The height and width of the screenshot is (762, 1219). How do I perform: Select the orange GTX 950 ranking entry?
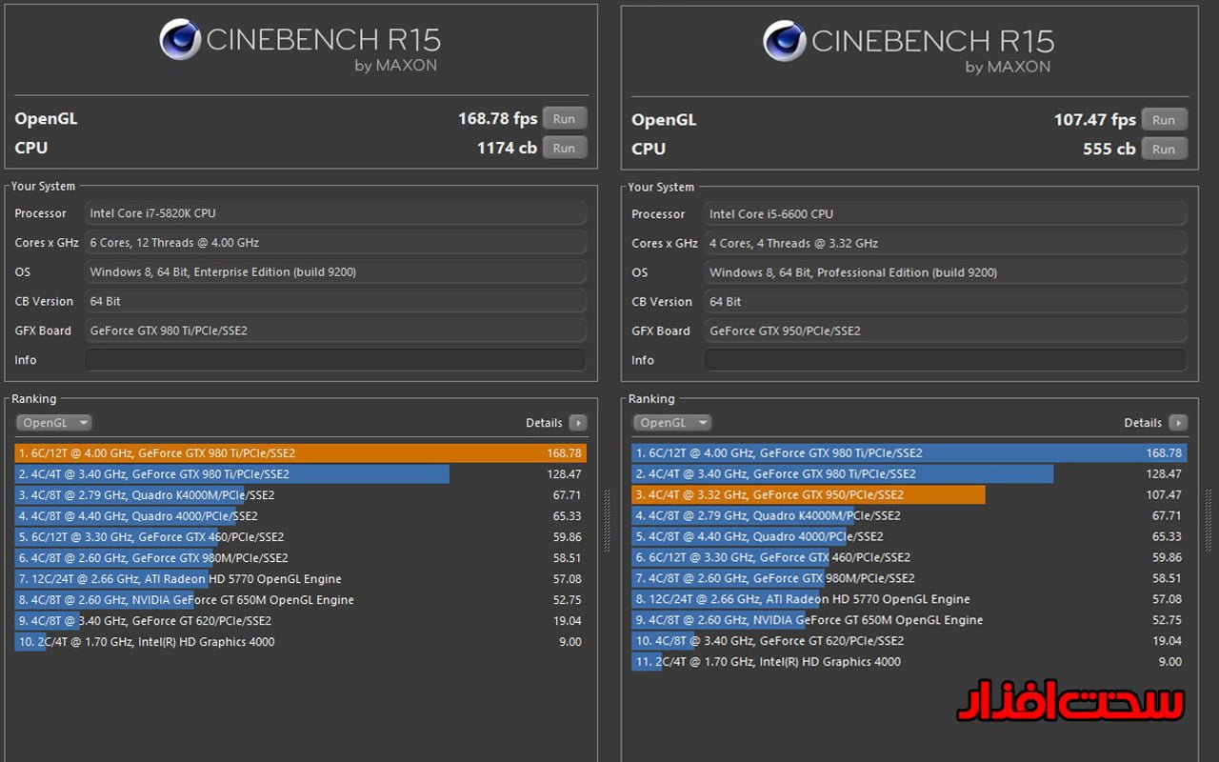[808, 495]
